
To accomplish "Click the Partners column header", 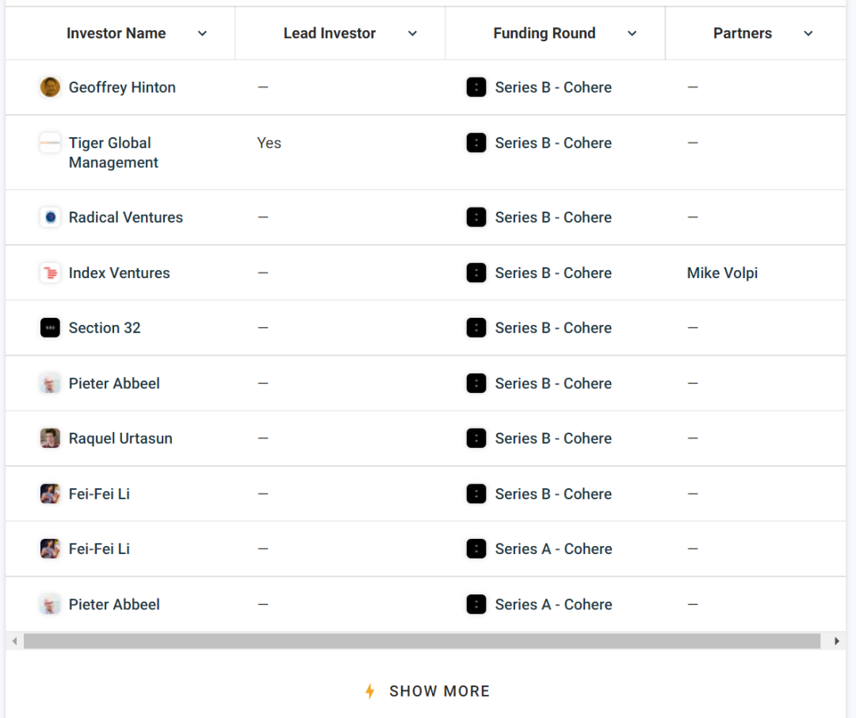I will [x=743, y=33].
